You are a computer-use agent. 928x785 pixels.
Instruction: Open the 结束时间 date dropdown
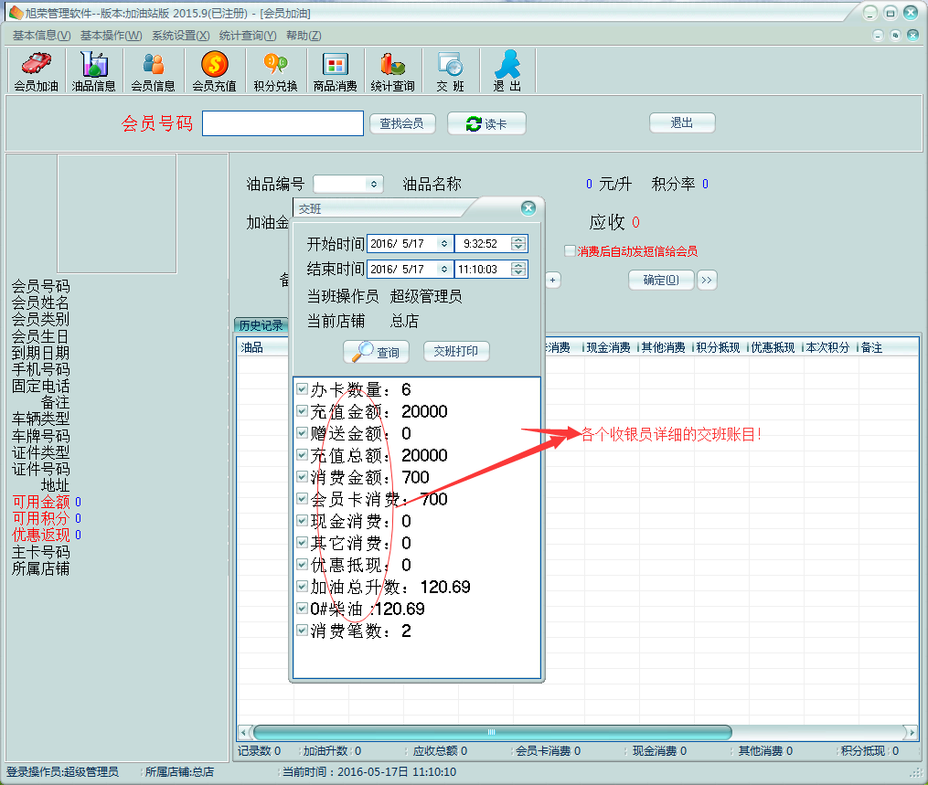[x=443, y=270]
